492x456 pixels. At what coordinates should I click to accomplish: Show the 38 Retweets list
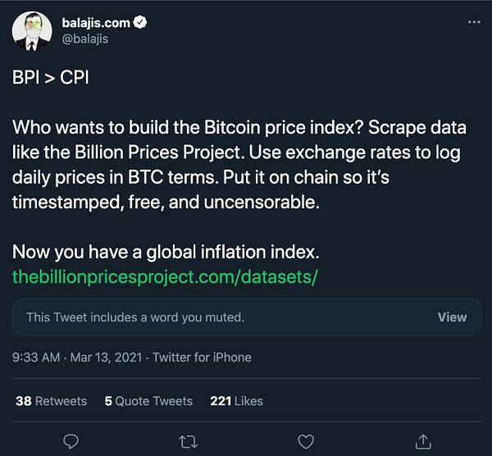coord(51,401)
